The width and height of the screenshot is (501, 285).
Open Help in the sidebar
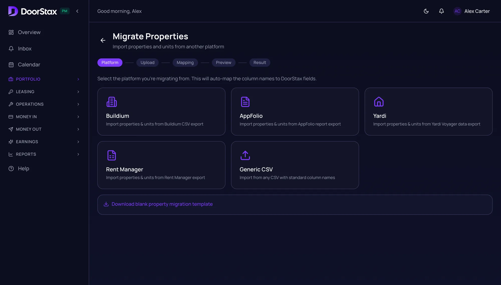[x=24, y=168]
